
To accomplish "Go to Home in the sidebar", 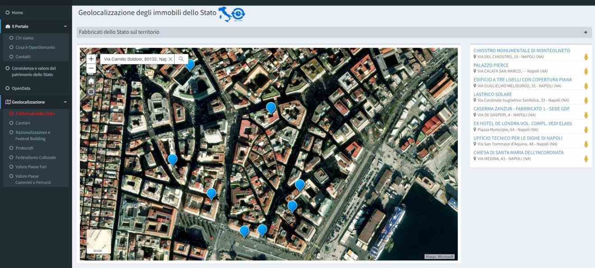I will click(x=17, y=13).
